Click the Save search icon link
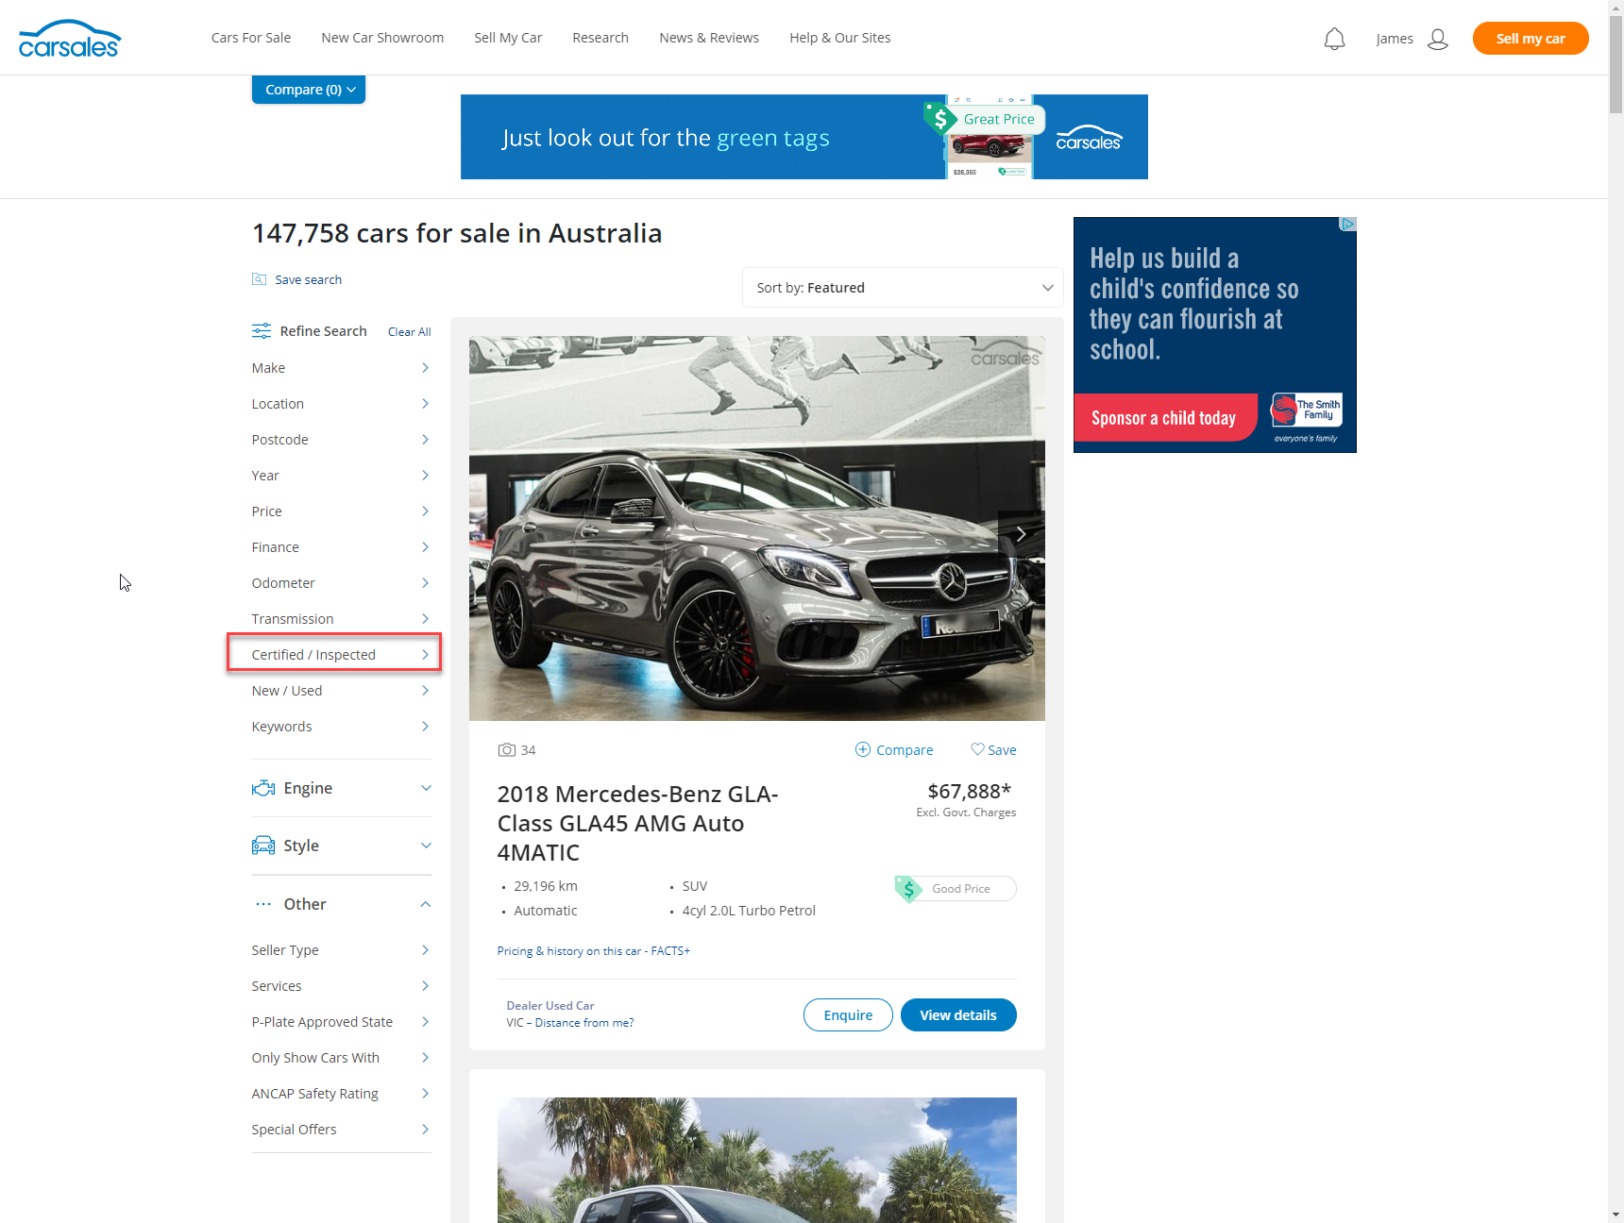1624x1223 pixels. pyautogui.click(x=260, y=279)
